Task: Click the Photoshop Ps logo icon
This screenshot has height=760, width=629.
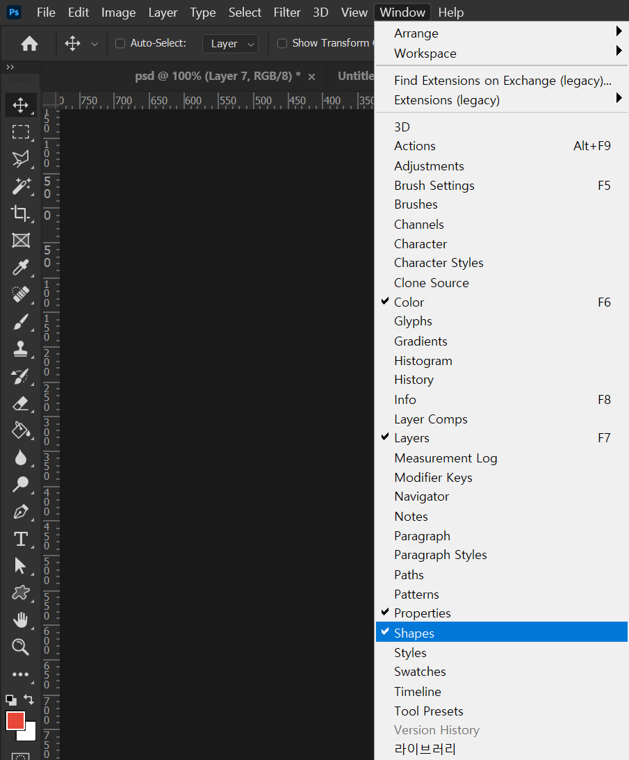Action: (x=14, y=12)
